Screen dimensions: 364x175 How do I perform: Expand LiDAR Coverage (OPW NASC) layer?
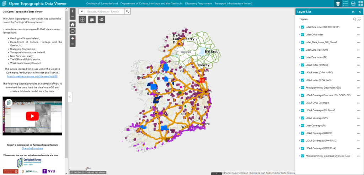point(299,141)
